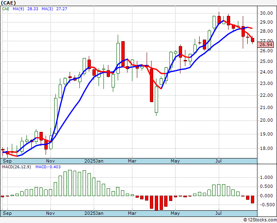
Task: Click the 30.00 price axis label
Action: [266, 13]
